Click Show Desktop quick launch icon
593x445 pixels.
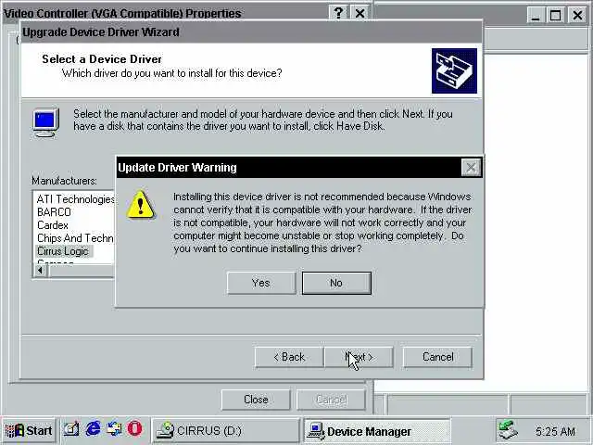pyautogui.click(x=70, y=429)
